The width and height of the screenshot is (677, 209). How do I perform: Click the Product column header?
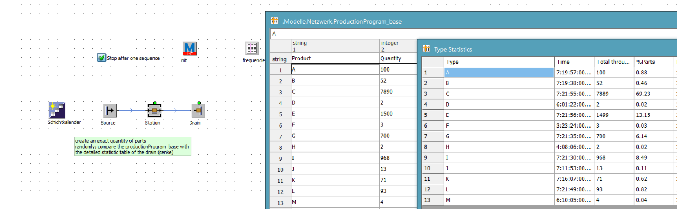coord(335,58)
